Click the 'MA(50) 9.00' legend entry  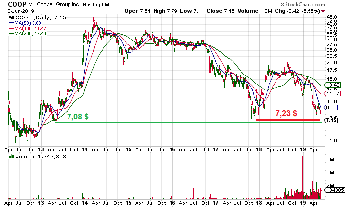point(28,23)
